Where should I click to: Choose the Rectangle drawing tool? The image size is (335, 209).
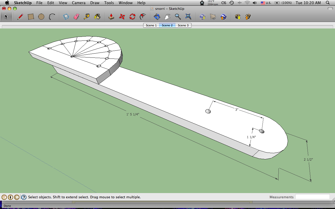click(x=31, y=17)
